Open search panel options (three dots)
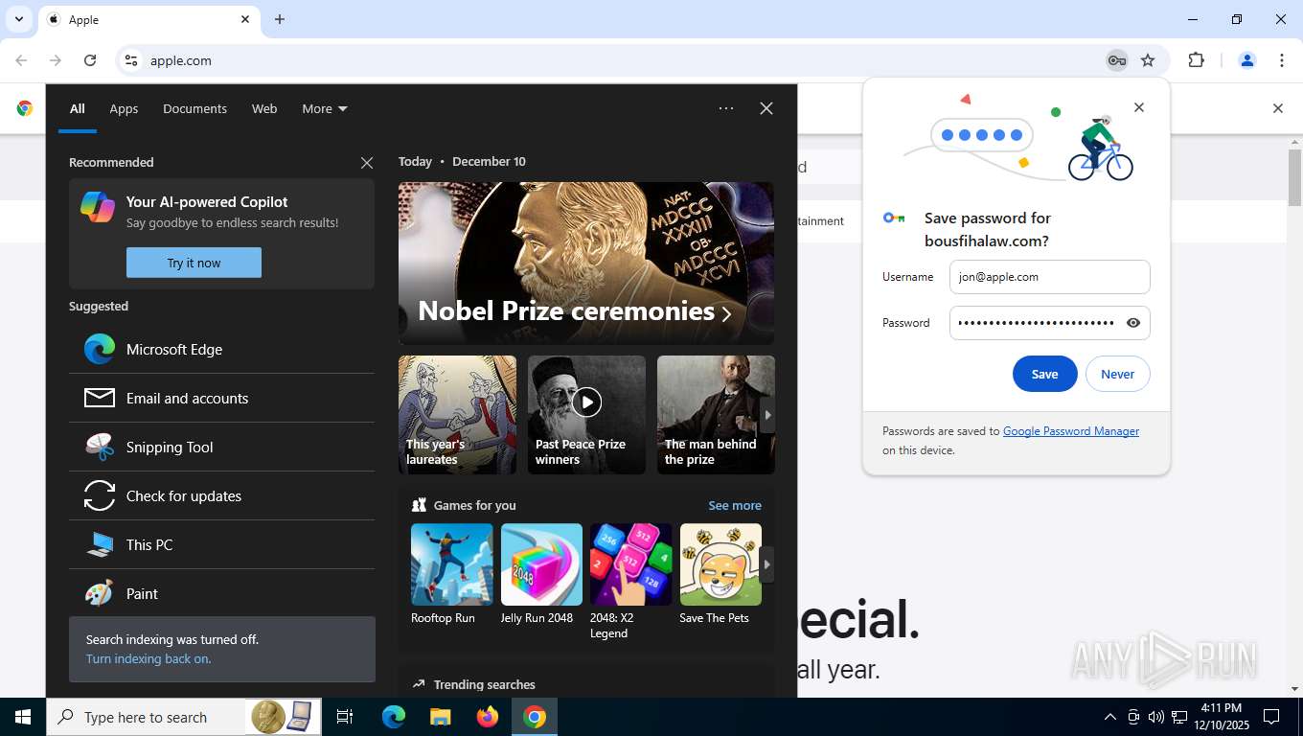This screenshot has width=1303, height=736. (x=726, y=108)
